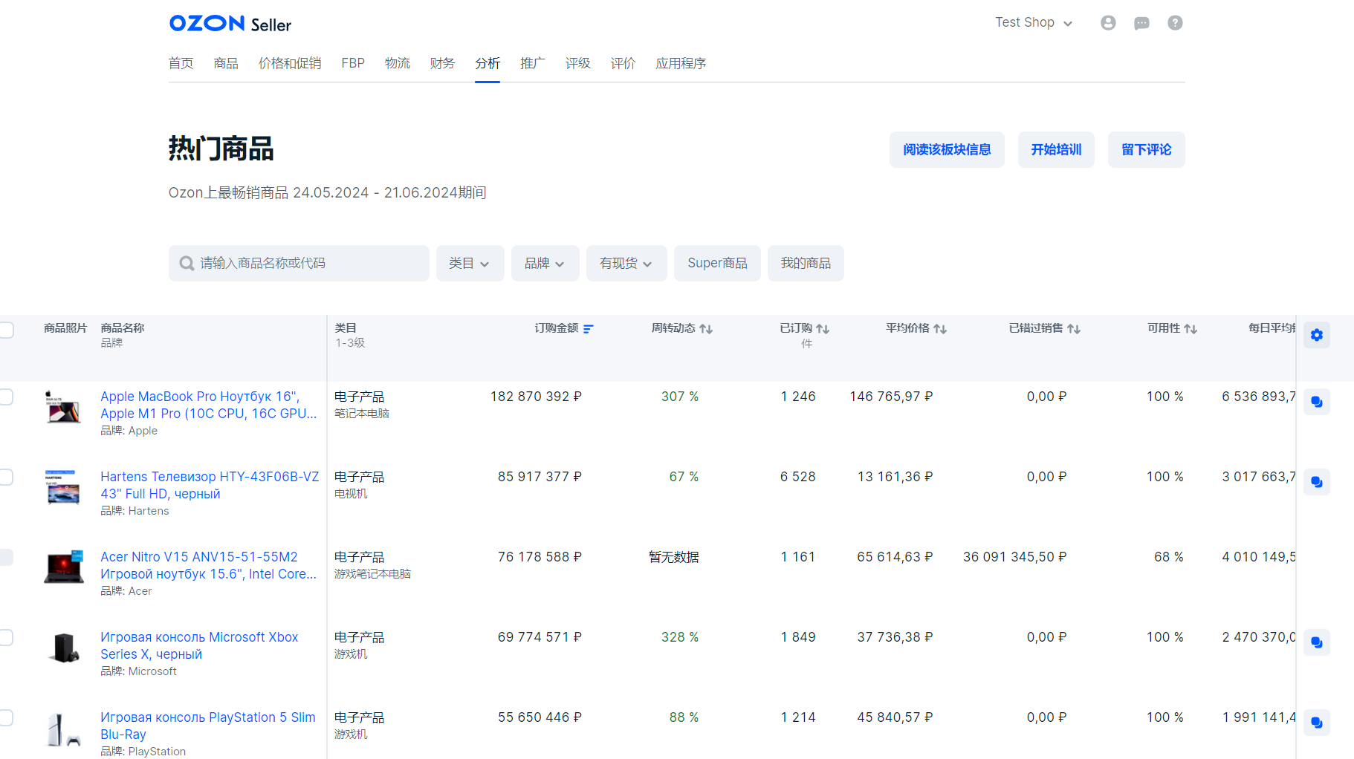Toggle the select-all checkbox in table header
Screen dimensions: 1354x759
click(6, 330)
